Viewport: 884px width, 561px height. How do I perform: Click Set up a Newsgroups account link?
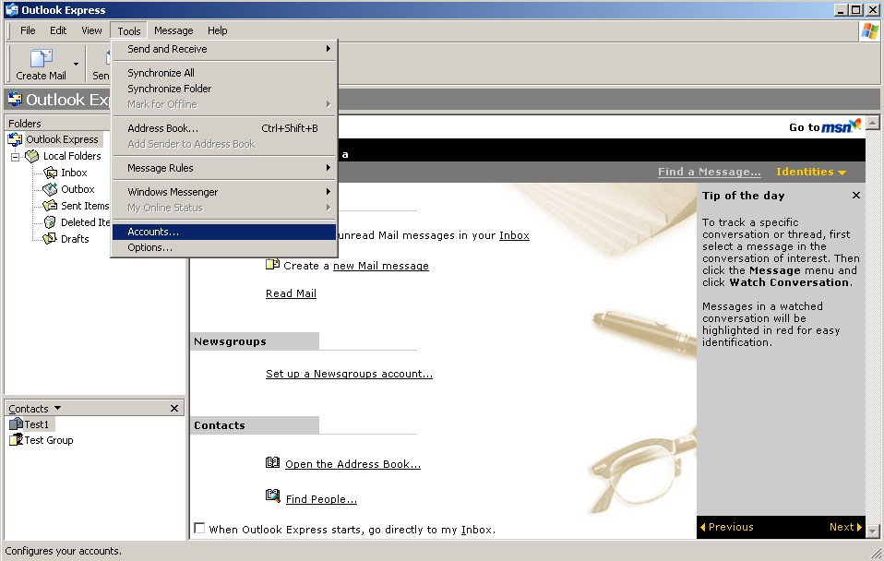pos(349,374)
